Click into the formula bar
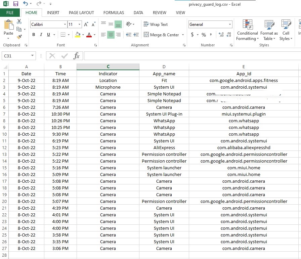 coord(192,56)
